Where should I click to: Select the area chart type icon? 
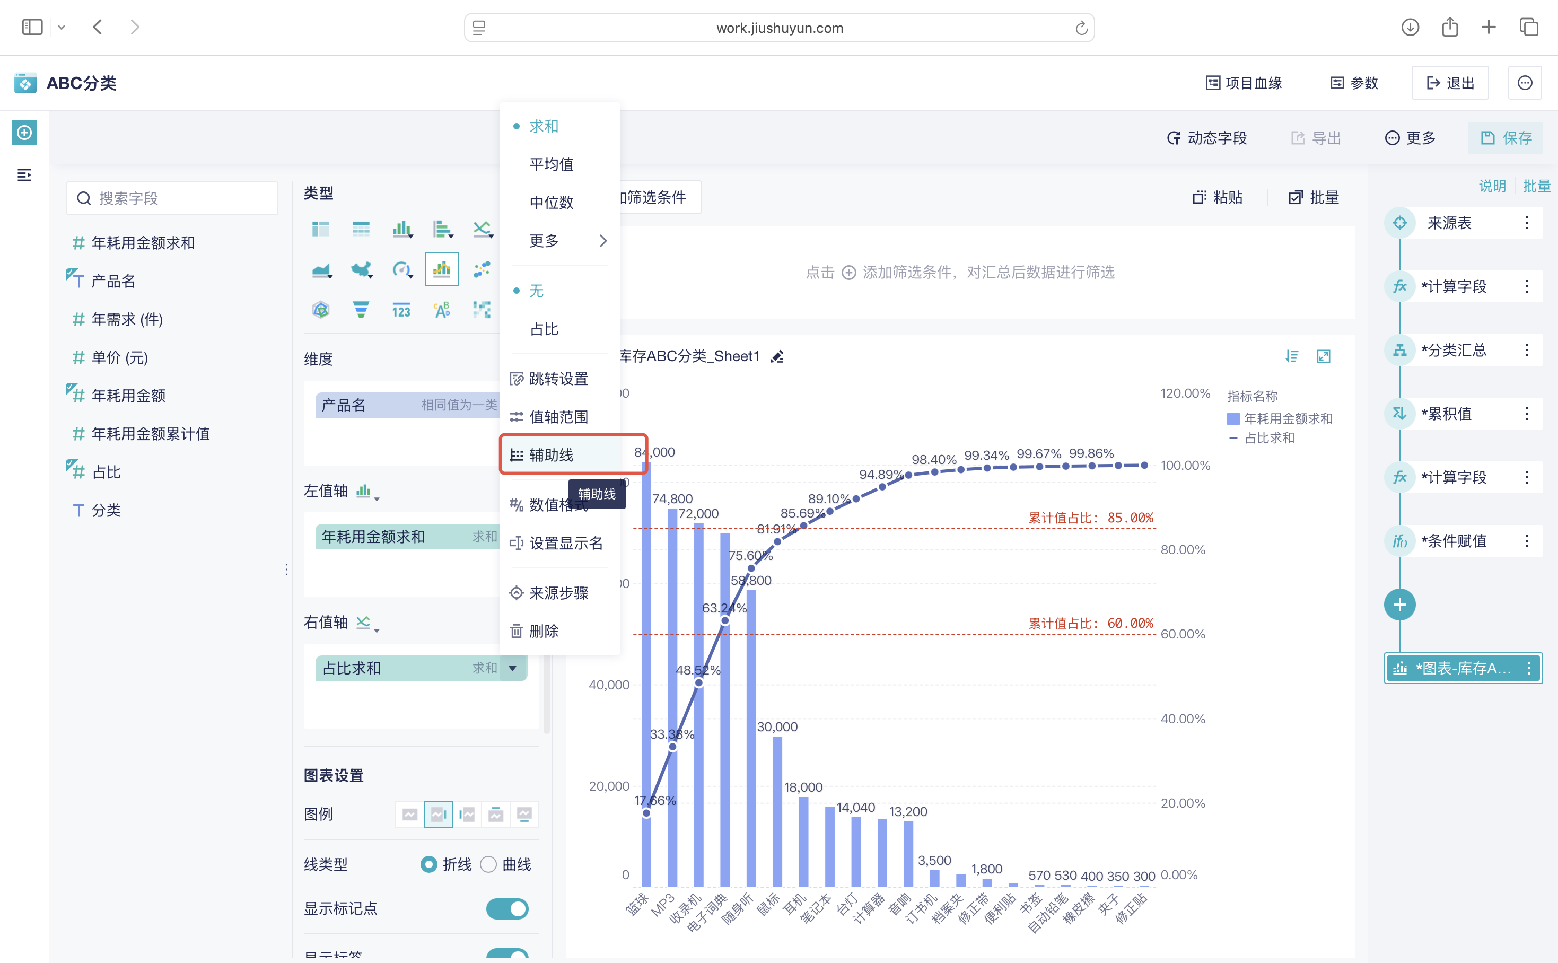(x=321, y=269)
